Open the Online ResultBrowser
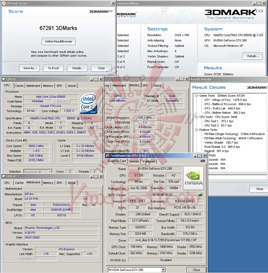The height and width of the screenshot is (273, 268). click(59, 42)
